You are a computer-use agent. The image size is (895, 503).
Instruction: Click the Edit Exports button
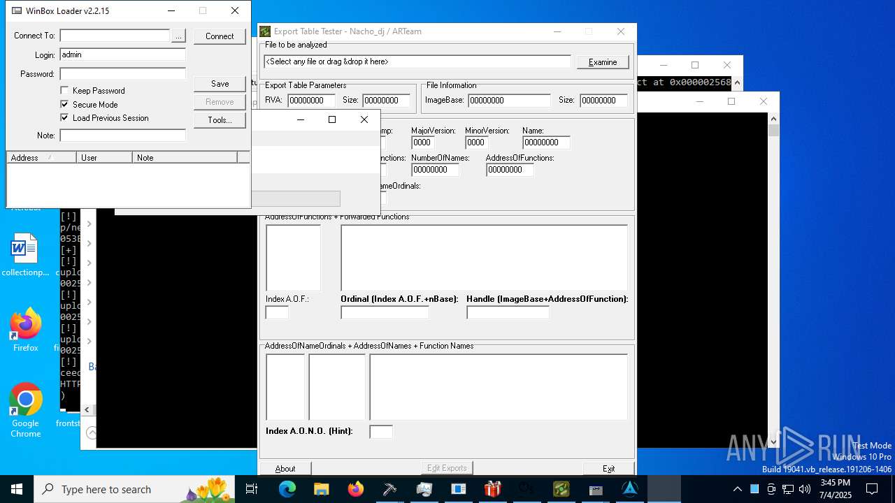pos(447,468)
